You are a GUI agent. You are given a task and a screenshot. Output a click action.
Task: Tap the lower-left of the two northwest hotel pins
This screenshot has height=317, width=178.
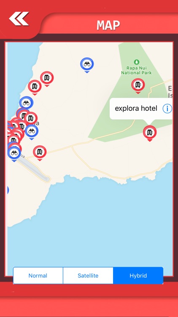click(35, 87)
